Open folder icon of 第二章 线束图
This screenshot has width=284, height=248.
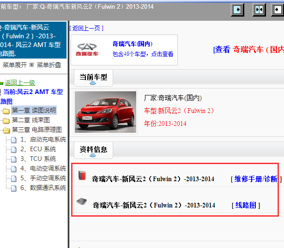pos(6,121)
